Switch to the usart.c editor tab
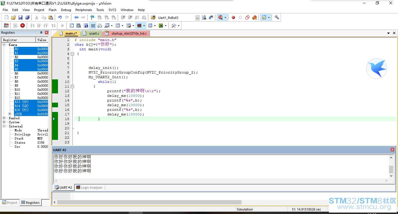The height and width of the screenshot is (214, 398). pos(91,33)
